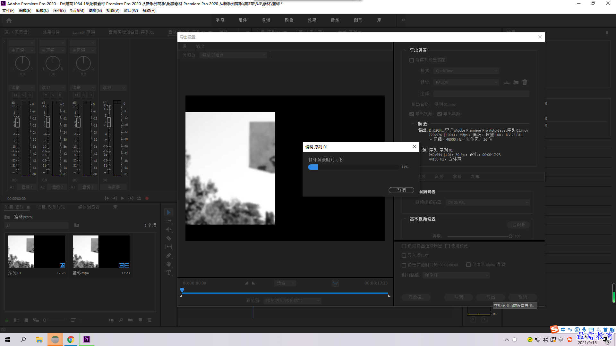Image resolution: width=616 pixels, height=346 pixels.
Task: Click the import preset icon
Action: point(516,82)
